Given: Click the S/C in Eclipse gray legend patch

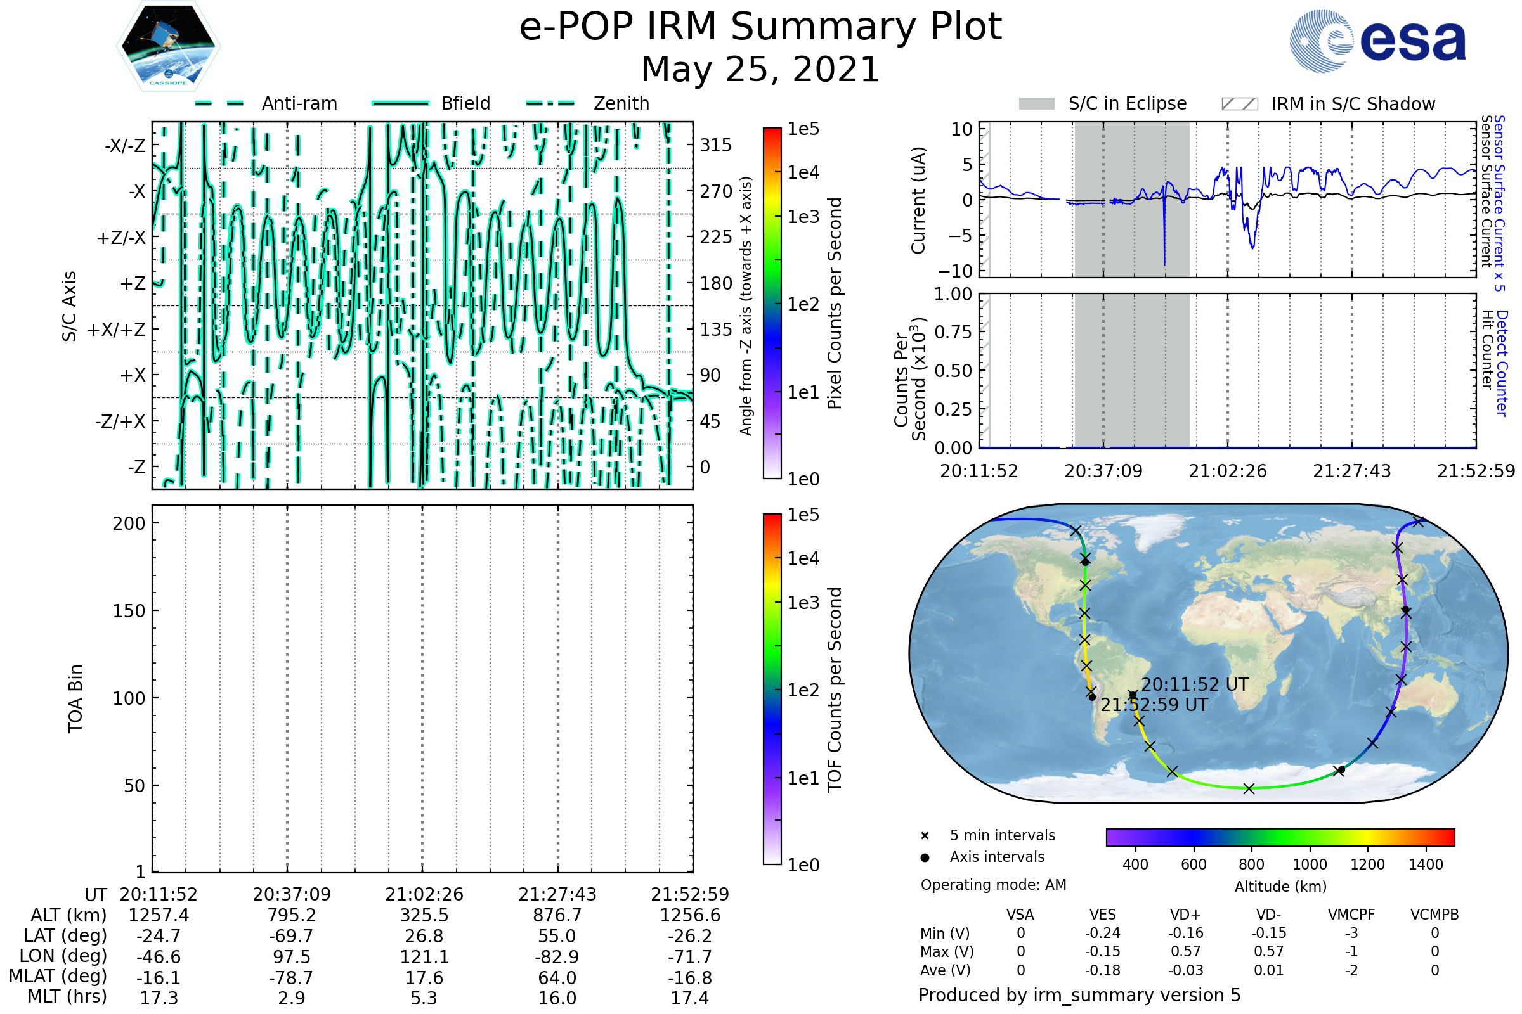Looking at the screenshot, I should 1037,104.
